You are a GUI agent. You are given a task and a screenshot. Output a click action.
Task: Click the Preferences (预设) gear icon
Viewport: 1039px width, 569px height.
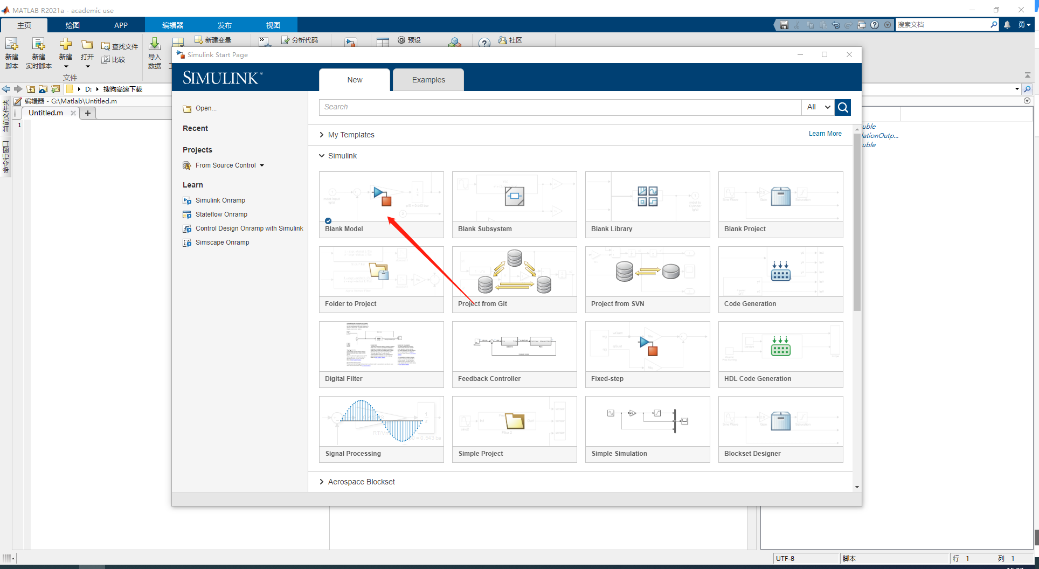click(x=401, y=40)
